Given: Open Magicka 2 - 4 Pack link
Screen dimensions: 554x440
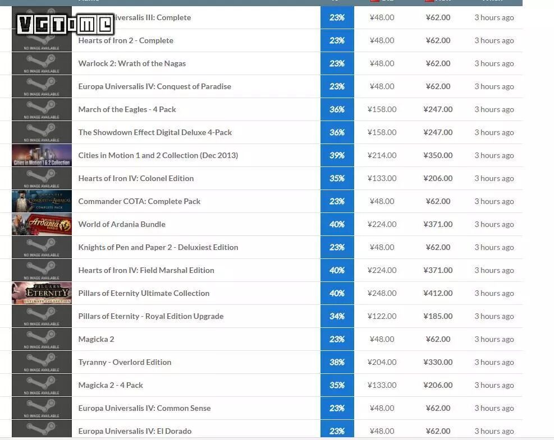Looking at the screenshot, I should click(111, 385).
